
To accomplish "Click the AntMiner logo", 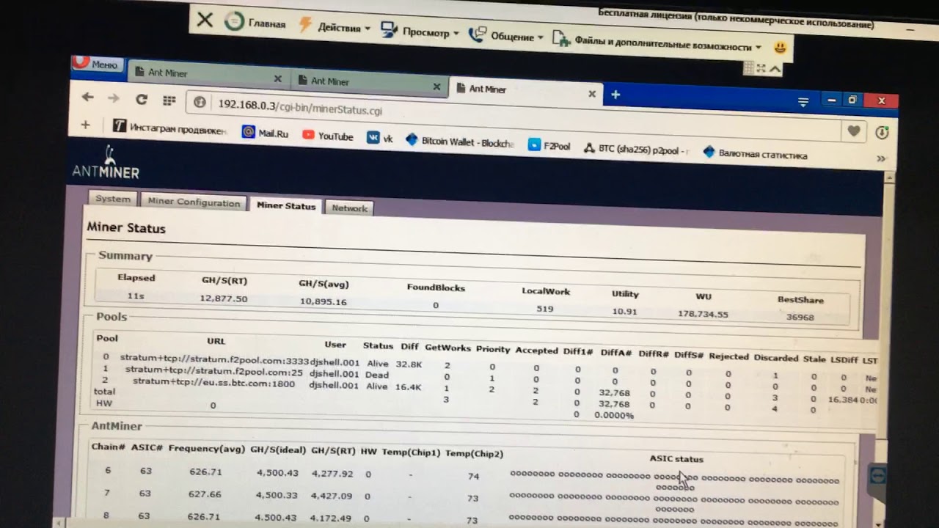I will (106, 164).
